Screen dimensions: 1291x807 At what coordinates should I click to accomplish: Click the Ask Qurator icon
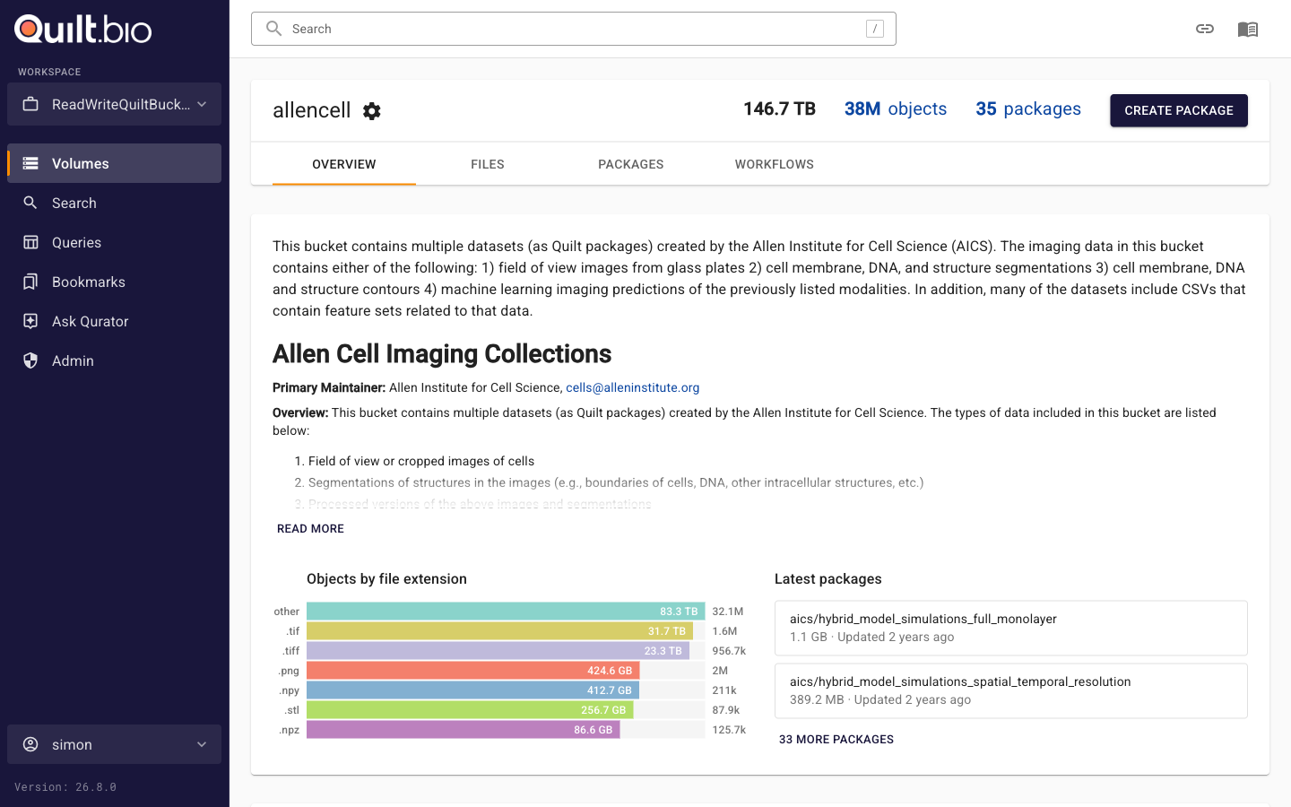tap(30, 321)
